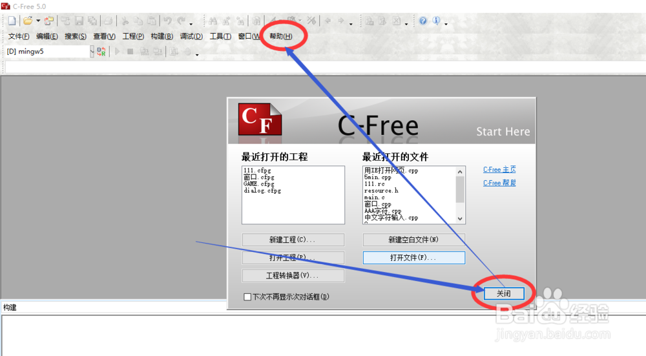Click the Run play triangle icon

coord(118,52)
